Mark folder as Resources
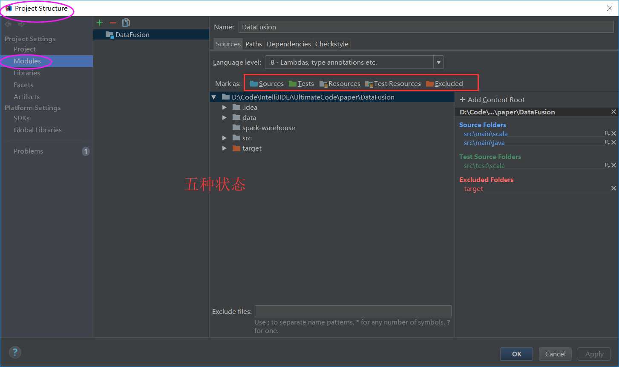Screen dimensions: 619x367 click(340, 83)
